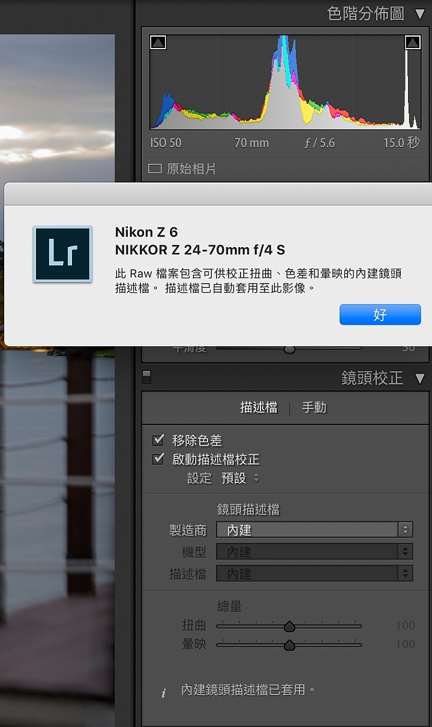Viewport: 432px width, 727px height.
Task: Click the 70 mm focal length readout
Action: [x=251, y=143]
